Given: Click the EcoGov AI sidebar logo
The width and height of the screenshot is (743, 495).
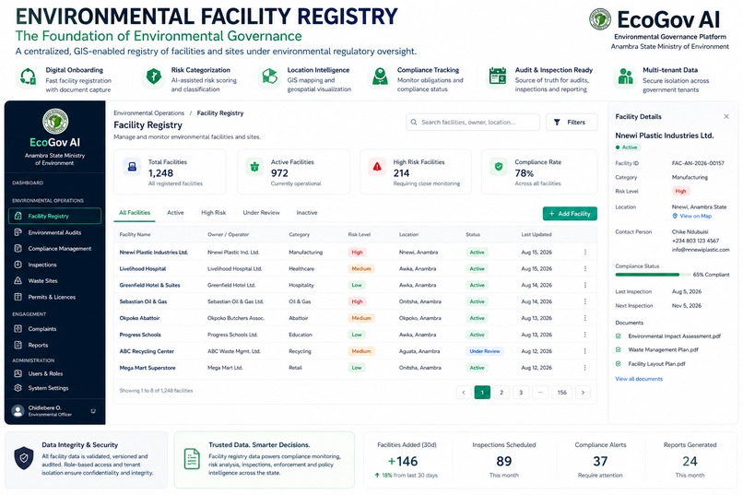Looking at the screenshot, I should [x=55, y=122].
